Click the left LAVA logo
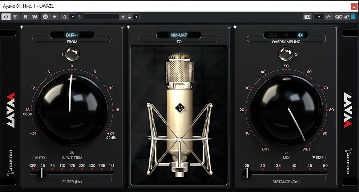Viewport: 359px width, 192px height. tap(11, 110)
